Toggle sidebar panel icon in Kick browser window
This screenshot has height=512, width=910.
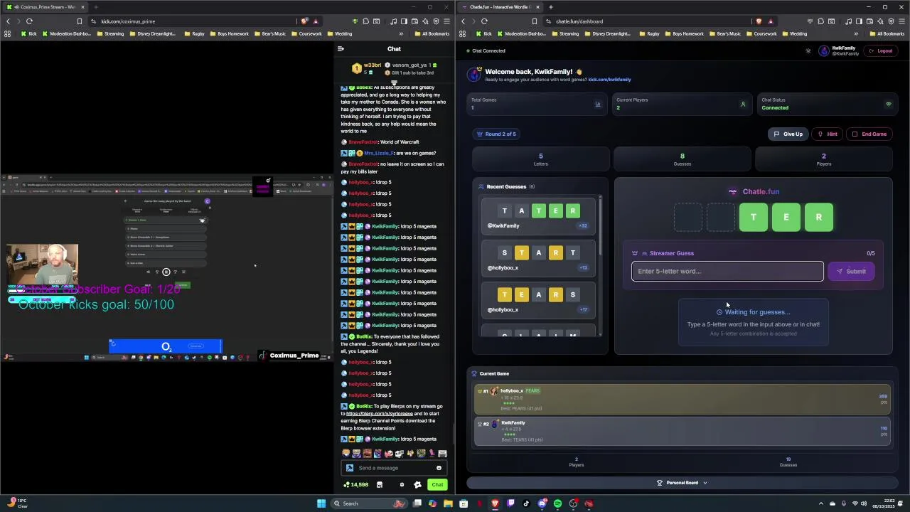click(404, 21)
